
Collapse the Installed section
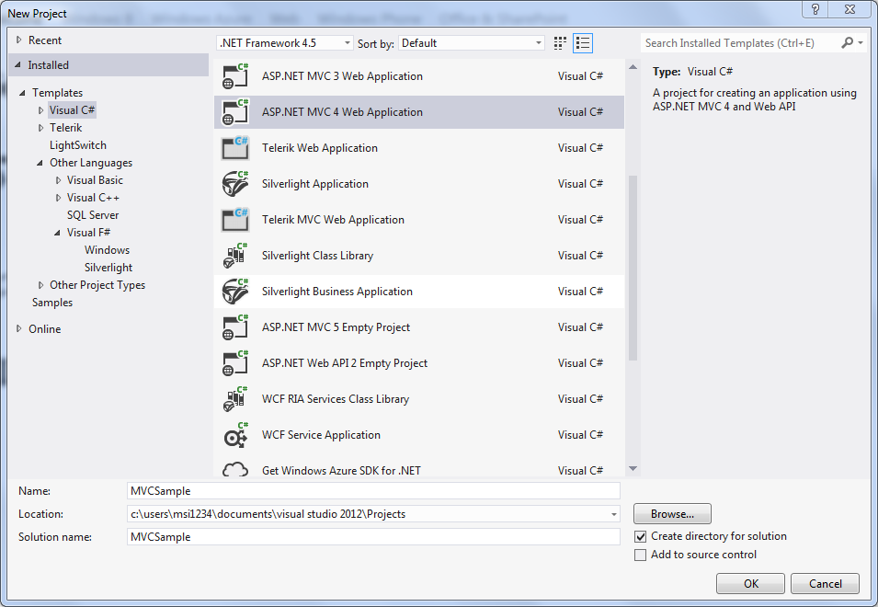(x=17, y=65)
